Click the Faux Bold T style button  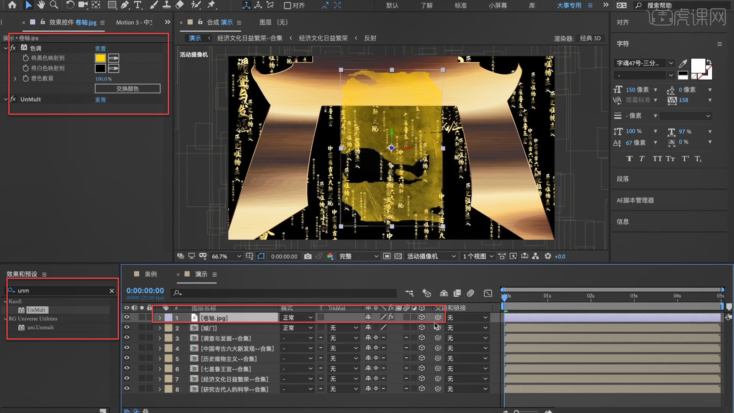(629, 159)
